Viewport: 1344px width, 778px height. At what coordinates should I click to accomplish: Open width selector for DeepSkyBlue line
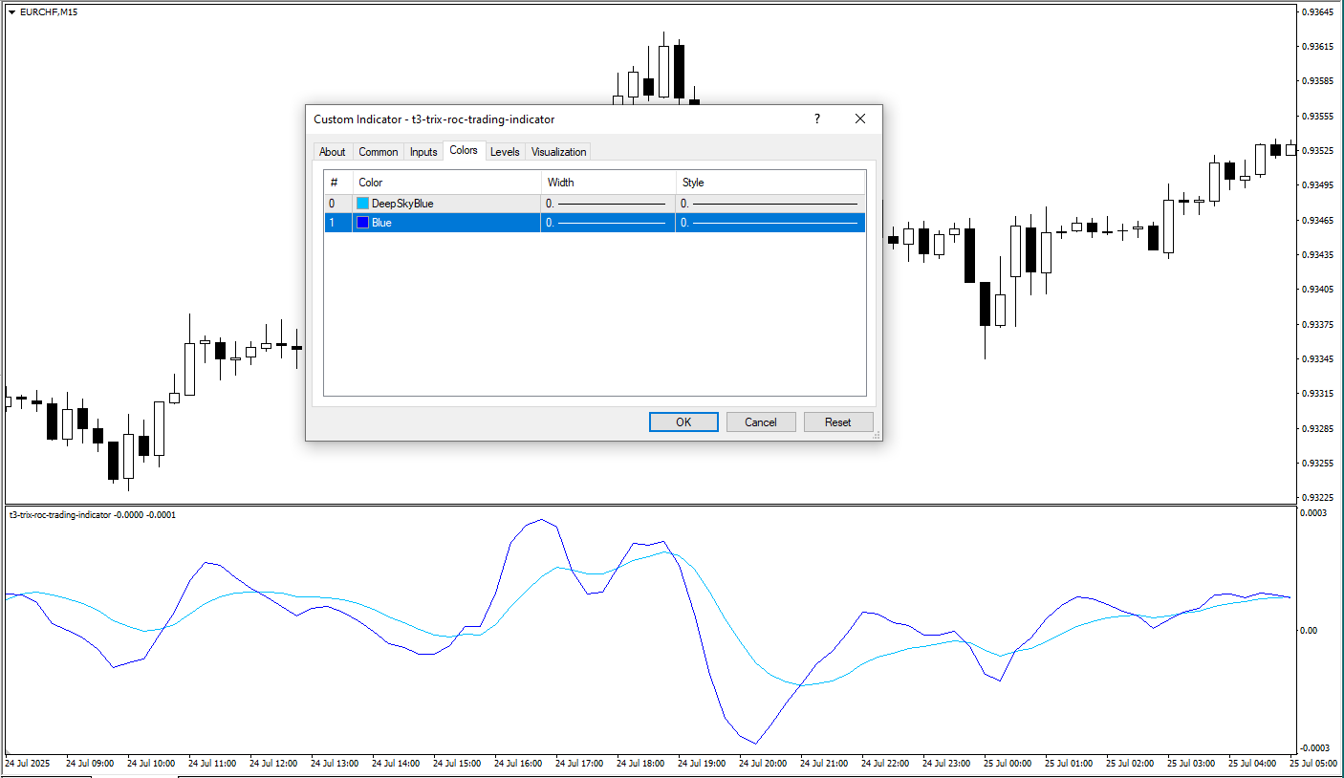(x=606, y=204)
